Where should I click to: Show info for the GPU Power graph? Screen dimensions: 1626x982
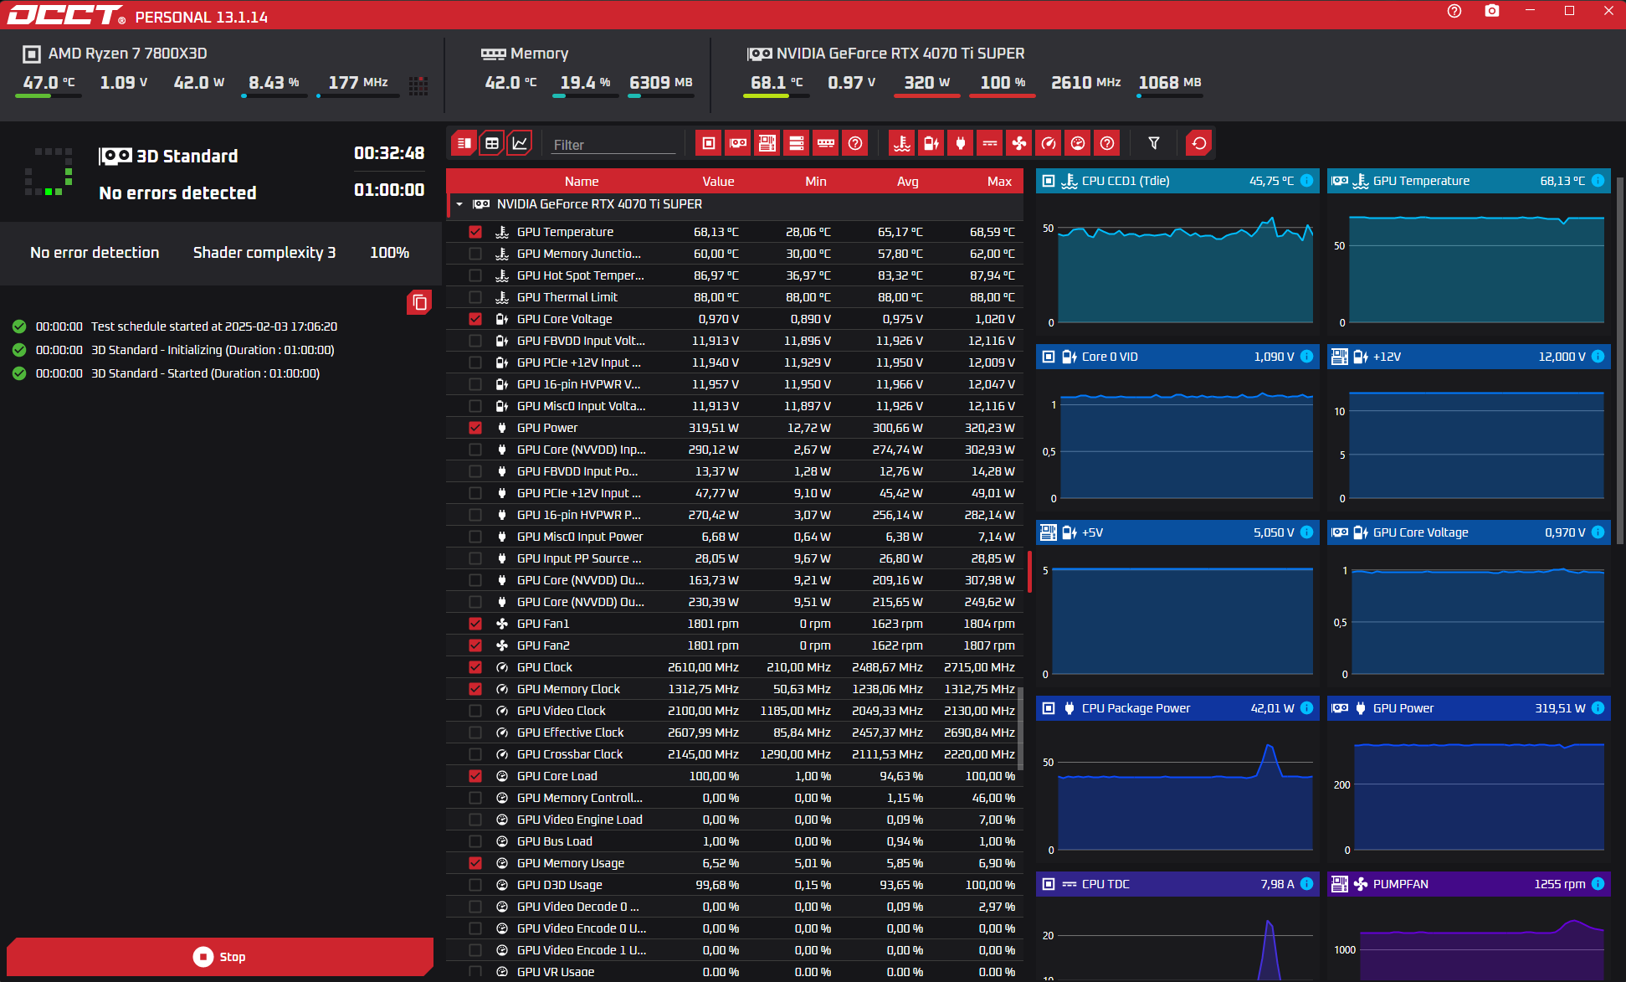(x=1598, y=708)
